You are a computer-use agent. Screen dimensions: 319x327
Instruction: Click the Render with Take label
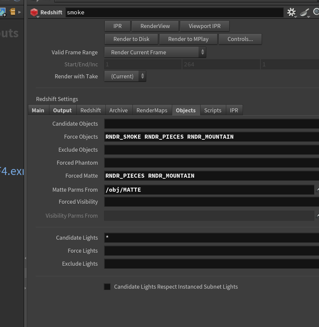point(76,76)
